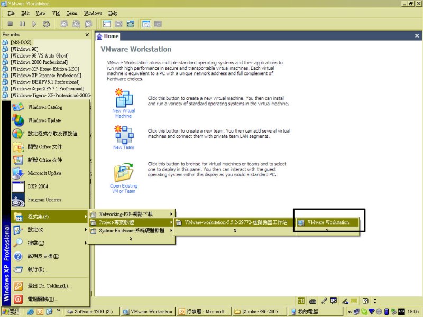This screenshot has height=317, width=423.
Task: Open the Snapshot Manager toolbar icon
Action: coord(88,24)
